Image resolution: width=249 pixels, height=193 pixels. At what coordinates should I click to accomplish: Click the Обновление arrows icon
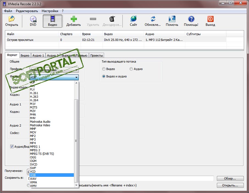pyautogui.click(x=153, y=19)
